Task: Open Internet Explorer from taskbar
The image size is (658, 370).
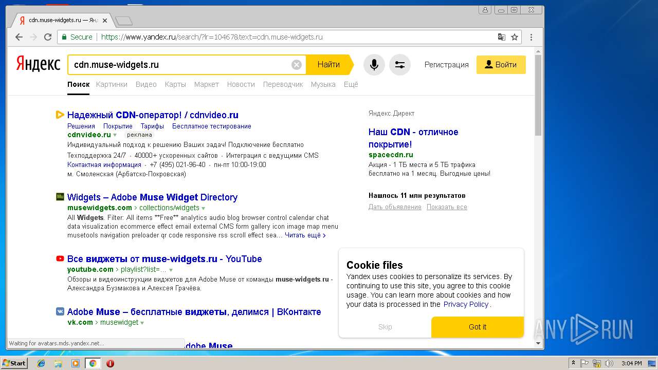Action: point(41,363)
